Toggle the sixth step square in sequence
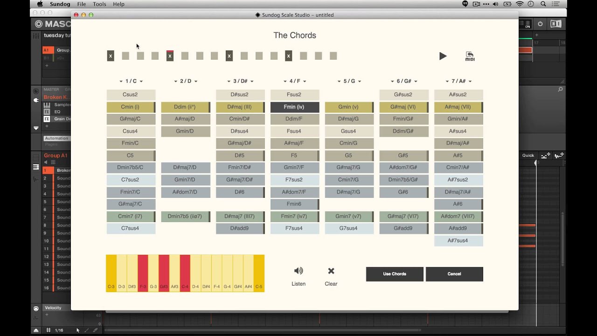The image size is (597, 336). pos(185,56)
